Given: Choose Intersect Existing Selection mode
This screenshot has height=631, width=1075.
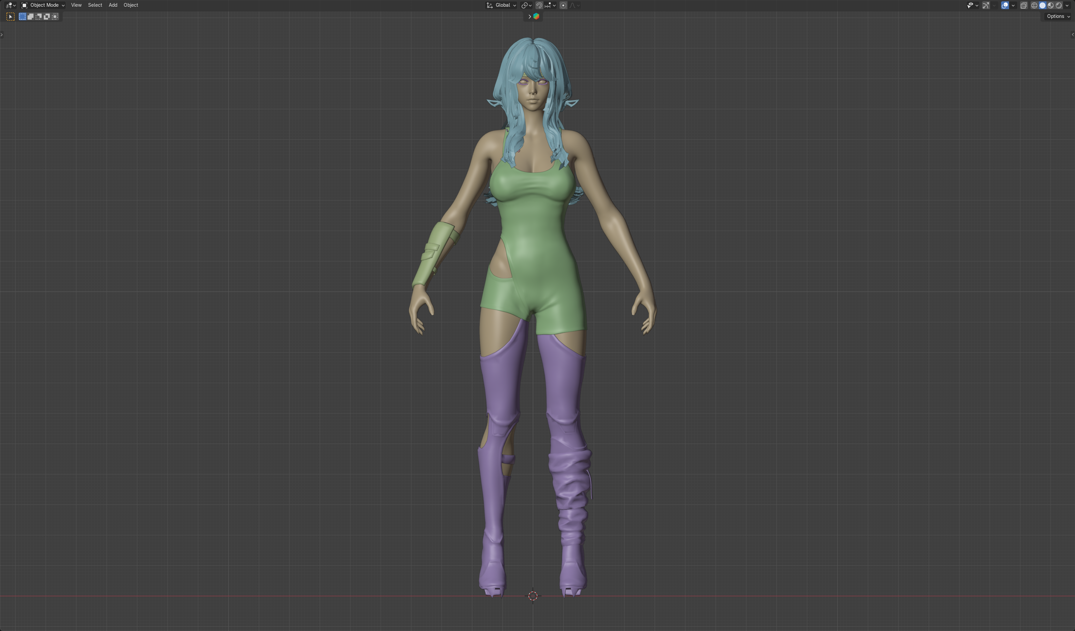Looking at the screenshot, I should pyautogui.click(x=55, y=17).
